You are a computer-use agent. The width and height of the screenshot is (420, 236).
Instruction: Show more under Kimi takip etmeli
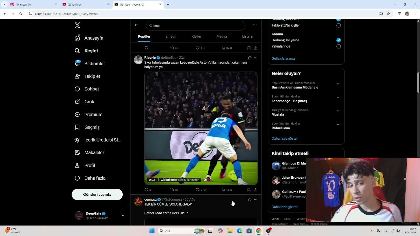coord(285,207)
